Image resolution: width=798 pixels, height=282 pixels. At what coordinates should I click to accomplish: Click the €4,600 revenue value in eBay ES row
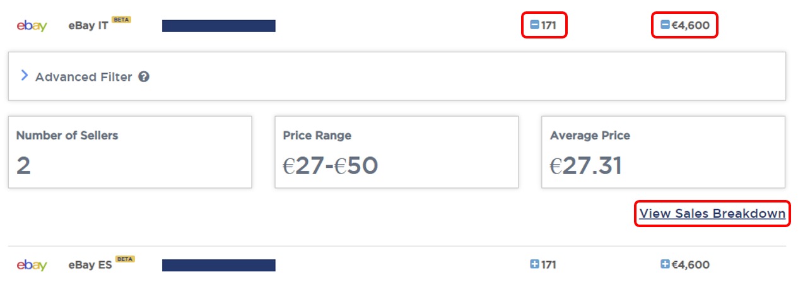[690, 265]
